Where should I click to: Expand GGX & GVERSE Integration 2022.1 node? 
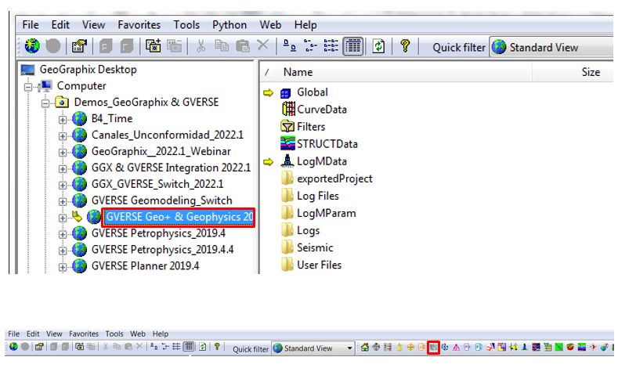pos(63,168)
